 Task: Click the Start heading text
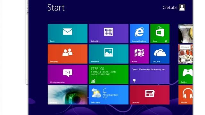coord(56,8)
